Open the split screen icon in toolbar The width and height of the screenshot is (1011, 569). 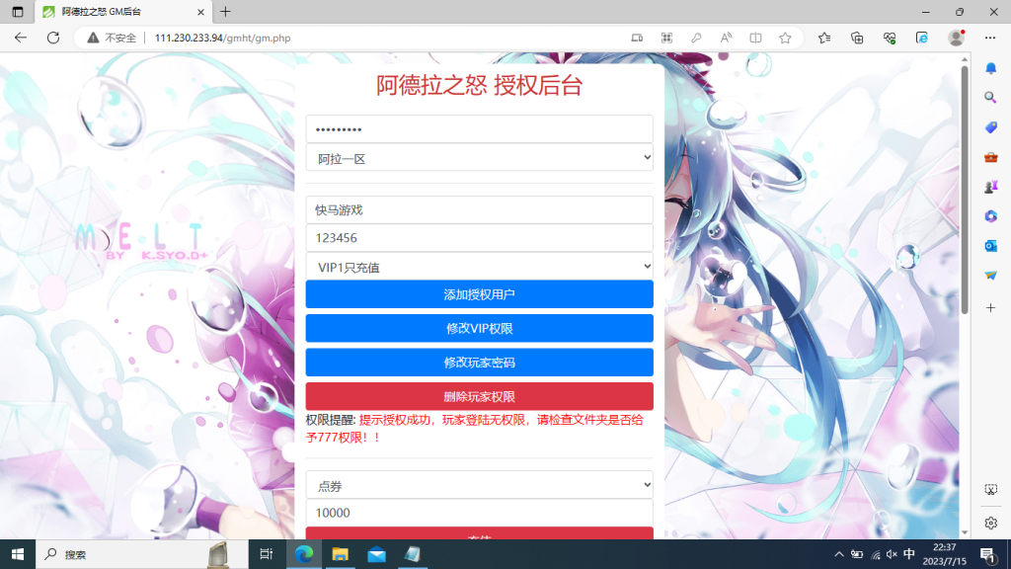756,38
